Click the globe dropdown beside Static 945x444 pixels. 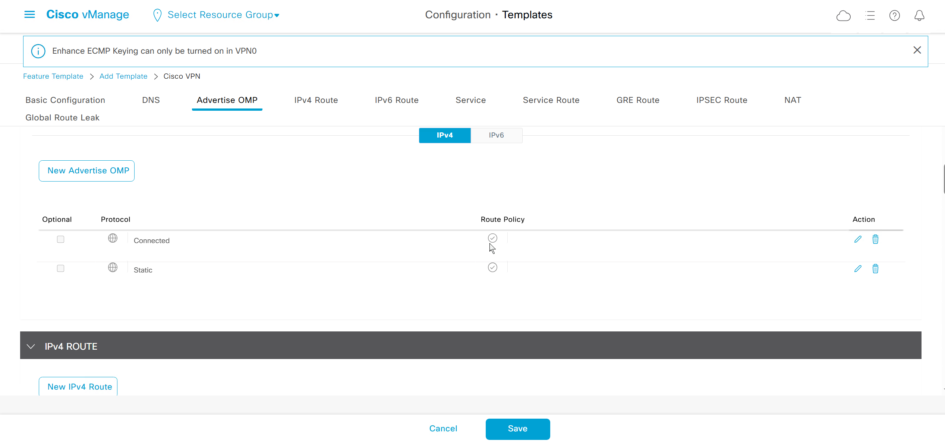point(113,268)
